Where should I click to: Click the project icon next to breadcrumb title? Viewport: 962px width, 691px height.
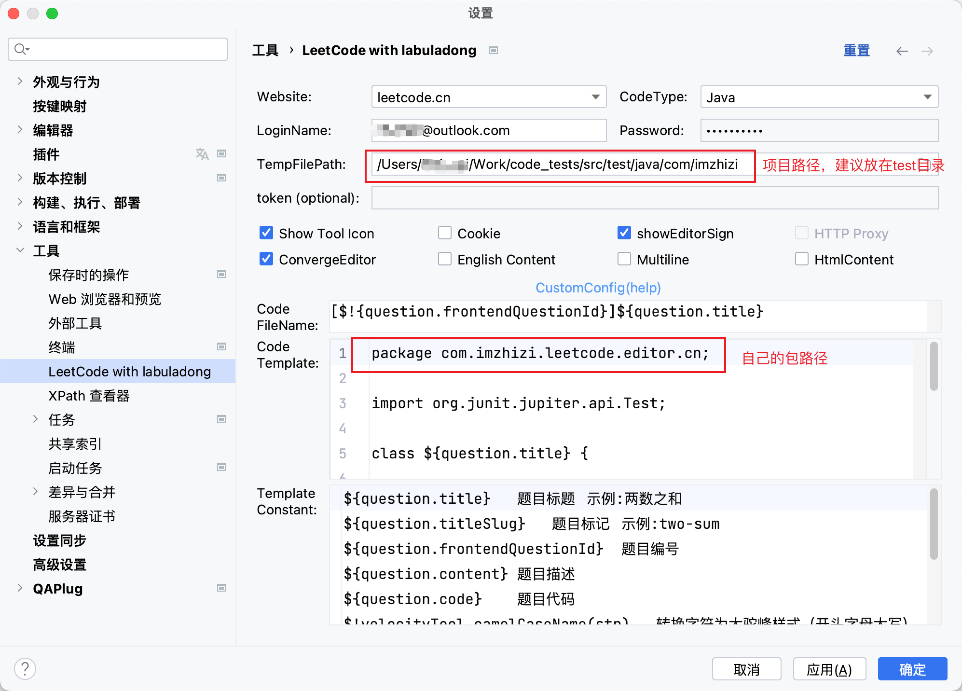[x=493, y=51]
